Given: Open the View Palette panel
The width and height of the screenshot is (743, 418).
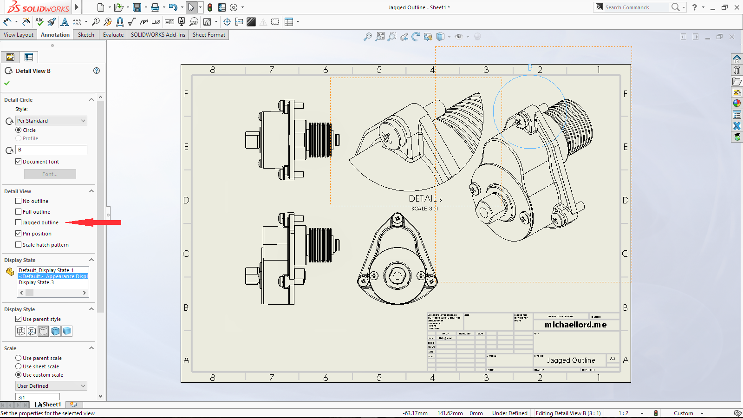Looking at the screenshot, I should [737, 92].
